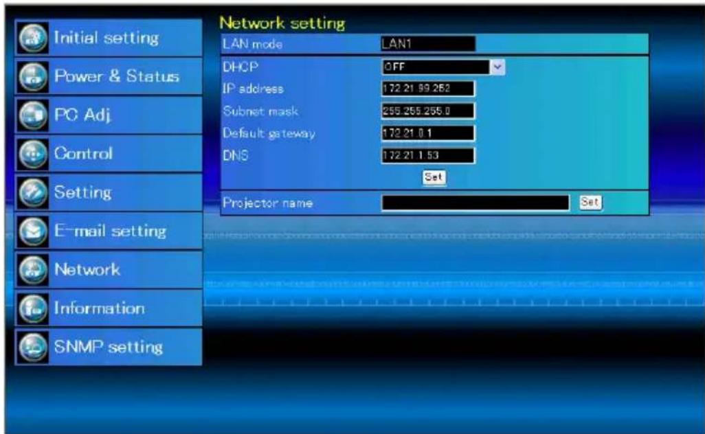
Task: Click the Projector name label
Action: tap(267, 203)
